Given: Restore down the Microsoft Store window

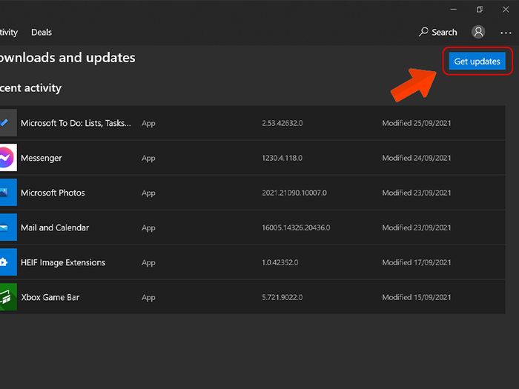Looking at the screenshot, I should click(x=479, y=9).
